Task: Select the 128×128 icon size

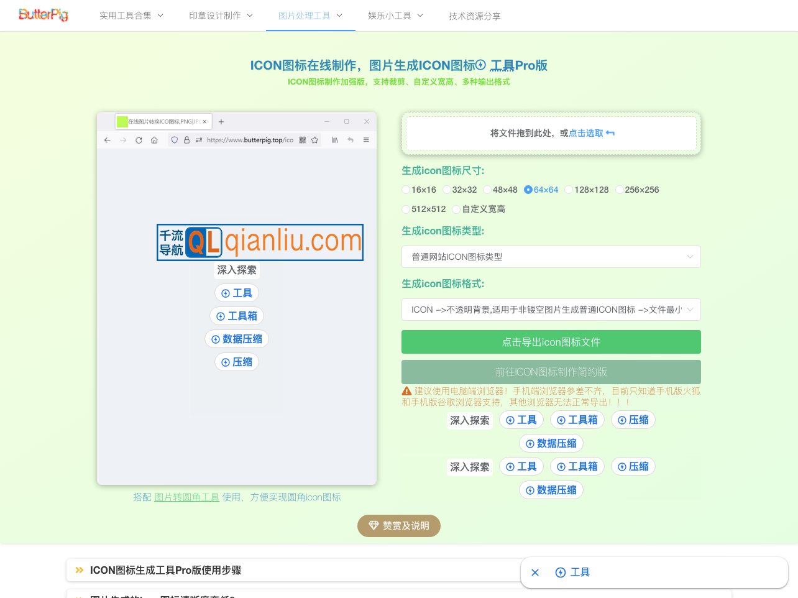Action: (x=587, y=190)
